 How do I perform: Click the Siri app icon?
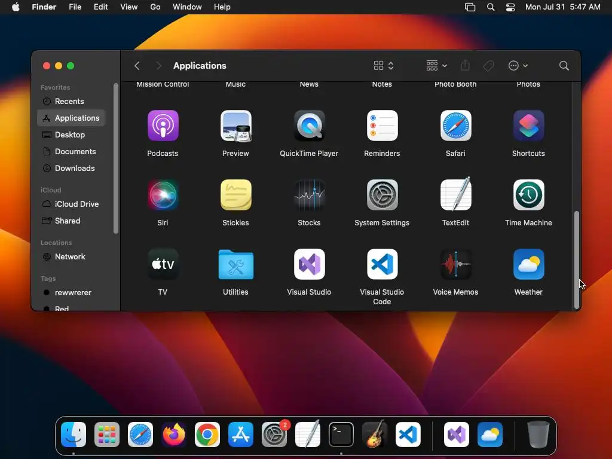163,195
